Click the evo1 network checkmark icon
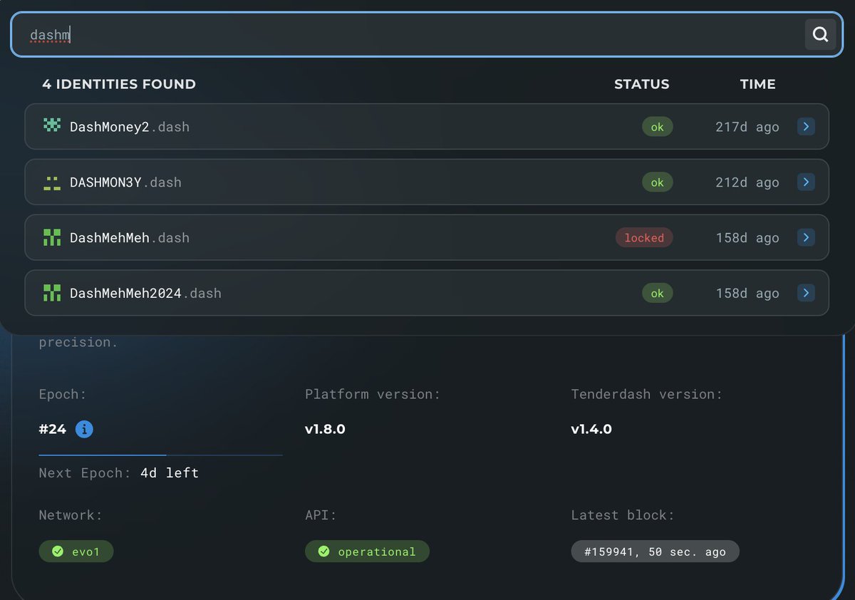 click(x=58, y=552)
